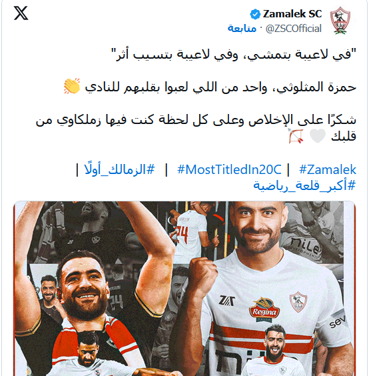Image resolution: width=369 pixels, height=376 pixels.
Task: Open the Zamalek SC profile avatar
Action: point(340,21)
